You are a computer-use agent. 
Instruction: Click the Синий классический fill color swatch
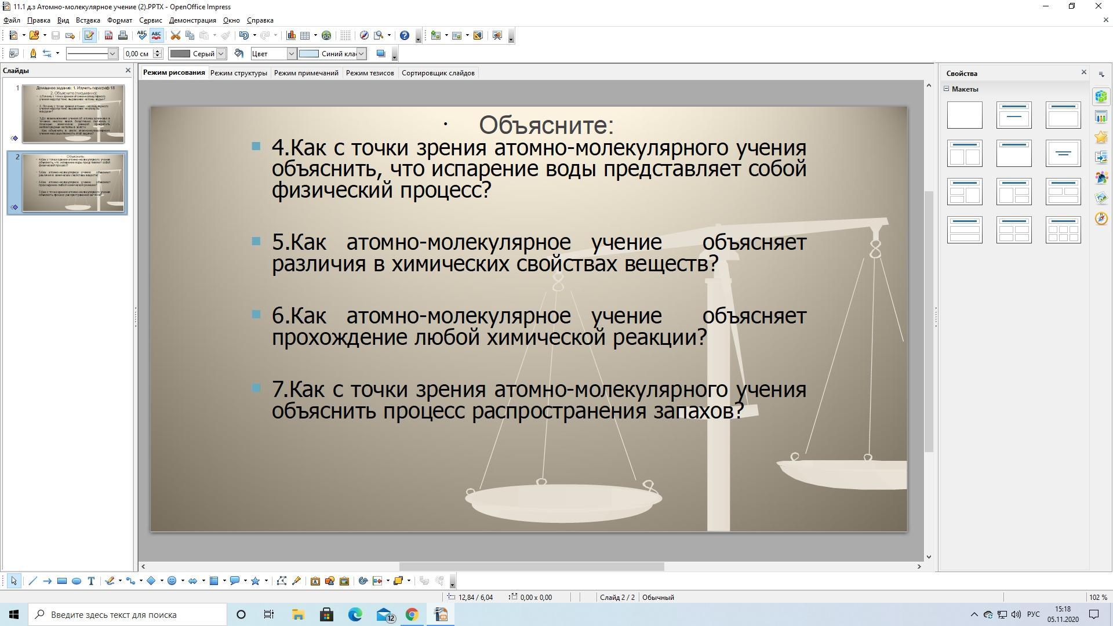pos(309,53)
